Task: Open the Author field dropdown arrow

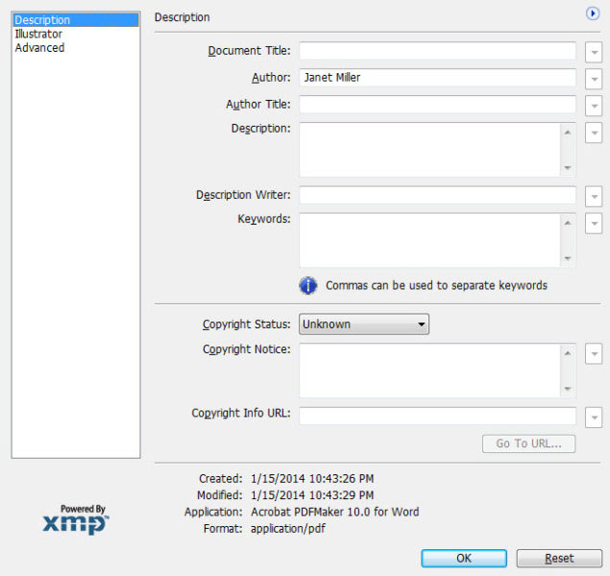Action: tap(594, 79)
